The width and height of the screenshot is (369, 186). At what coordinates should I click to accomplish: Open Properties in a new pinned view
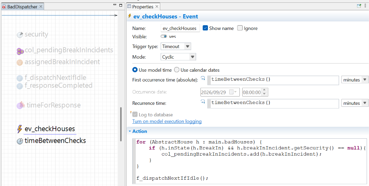[x=359, y=6]
